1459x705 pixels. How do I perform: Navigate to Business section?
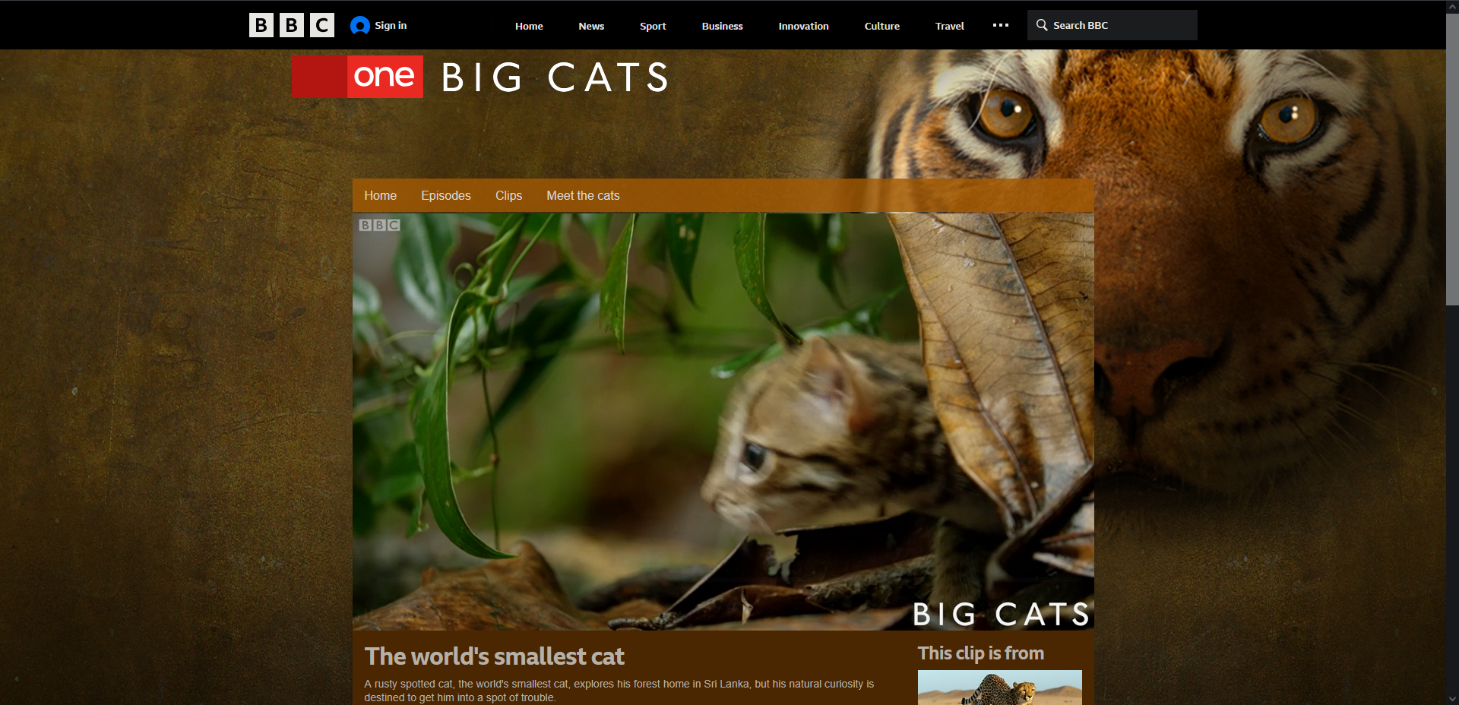point(723,26)
